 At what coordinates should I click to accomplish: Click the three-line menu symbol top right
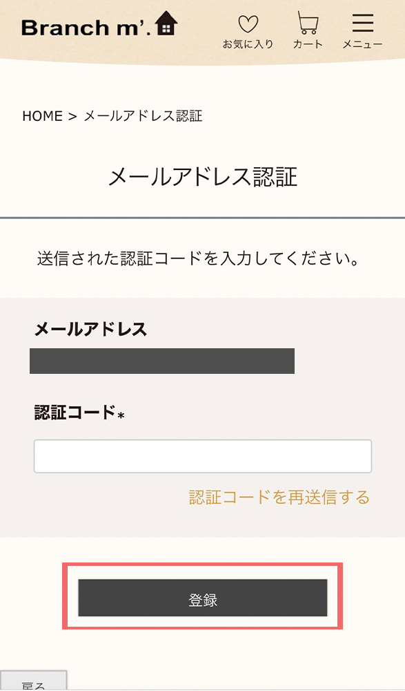(362, 22)
